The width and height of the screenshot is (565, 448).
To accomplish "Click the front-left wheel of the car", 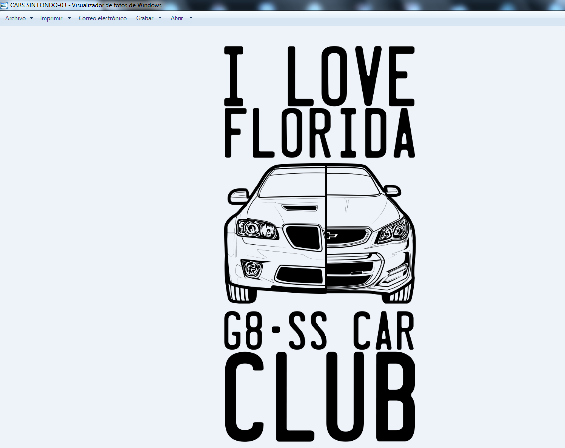I will pos(240,294).
